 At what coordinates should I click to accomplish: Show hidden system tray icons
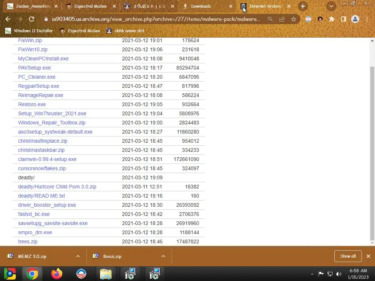(312, 274)
